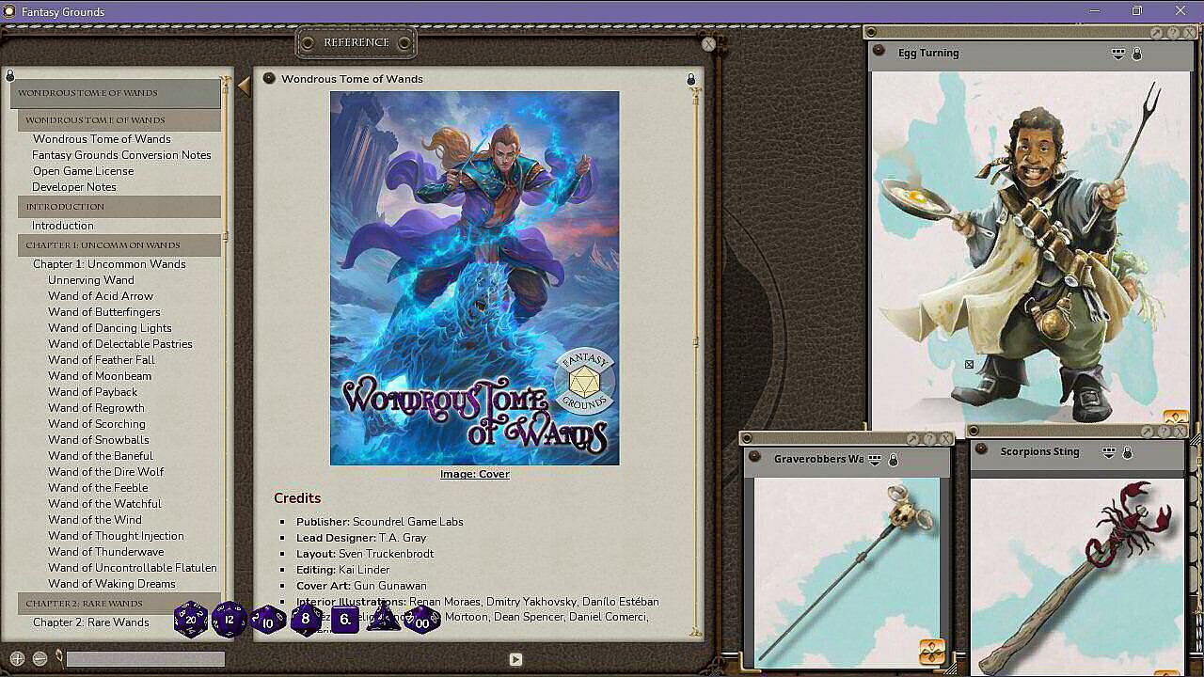Open the Graverobbers Wand toolbar dropdown arrow

[x=875, y=460]
